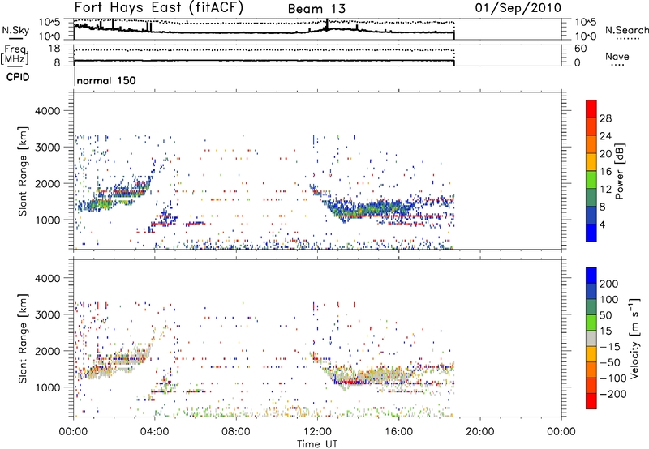
Task: Pick the red top segment of Power colorbar
Action: coord(591,109)
